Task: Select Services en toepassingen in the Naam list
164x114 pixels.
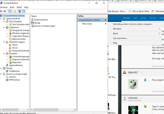Action: click(45, 26)
